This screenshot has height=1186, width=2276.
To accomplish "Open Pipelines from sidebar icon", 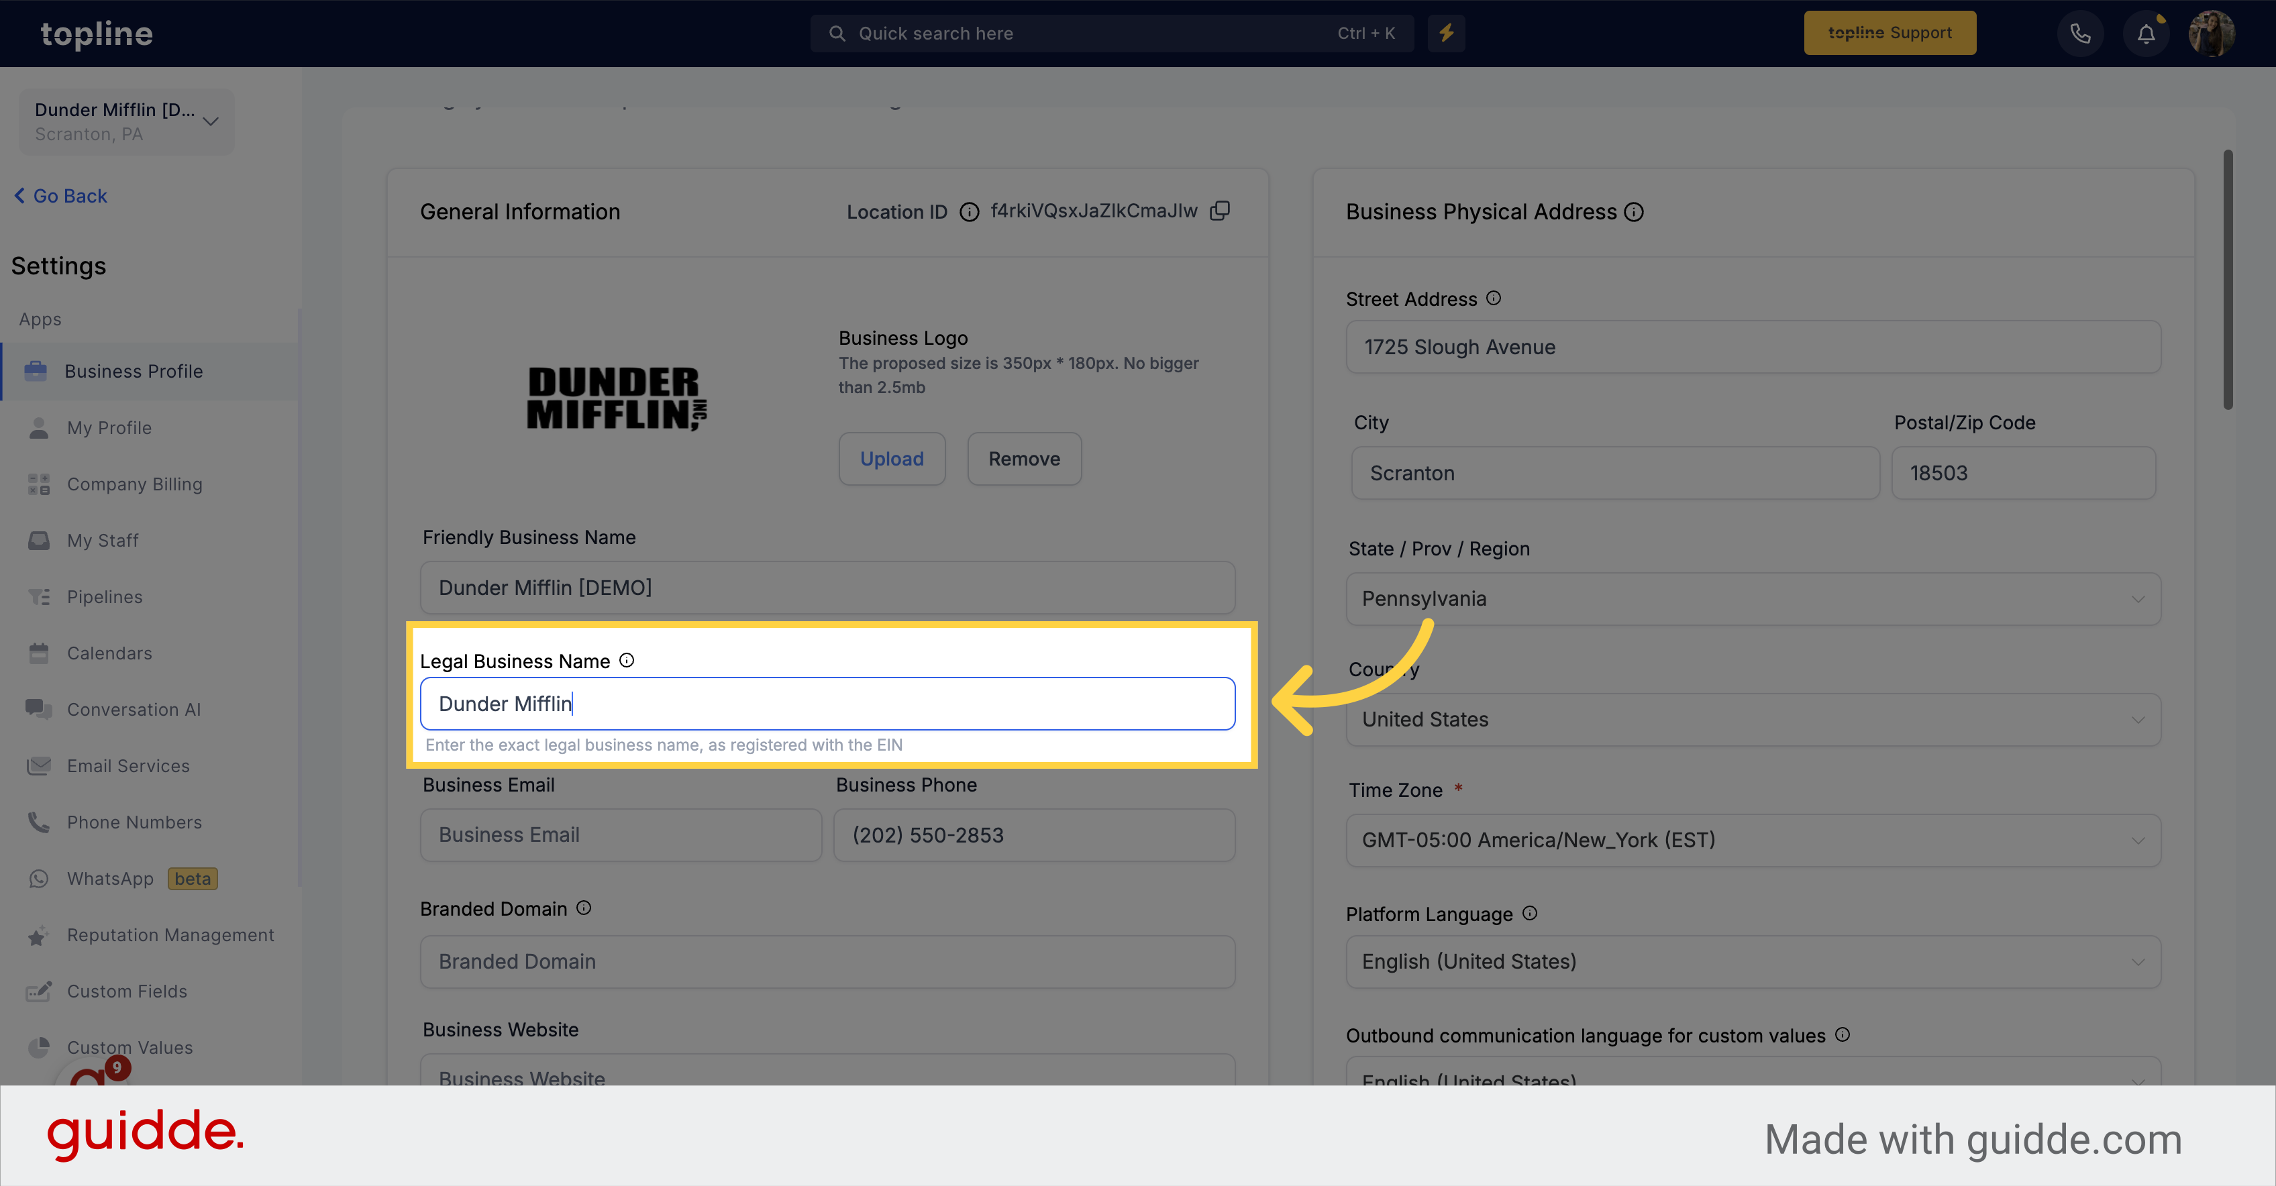I will point(39,596).
